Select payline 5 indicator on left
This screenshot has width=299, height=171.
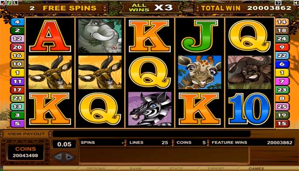17,124
